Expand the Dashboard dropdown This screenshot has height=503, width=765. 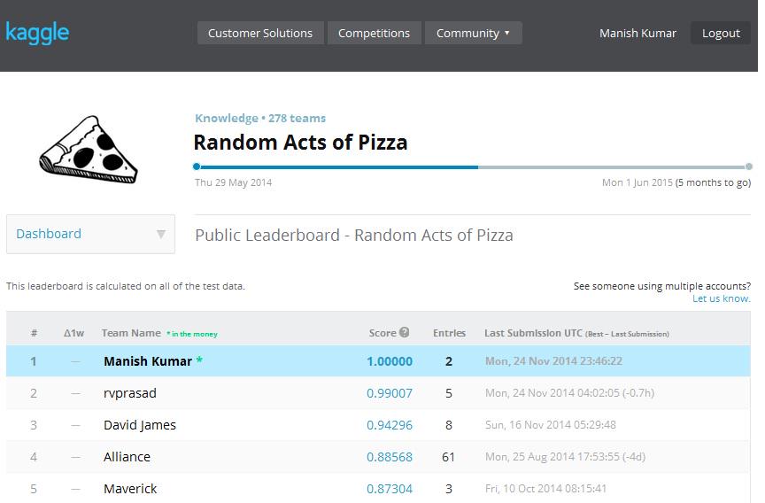[90, 234]
